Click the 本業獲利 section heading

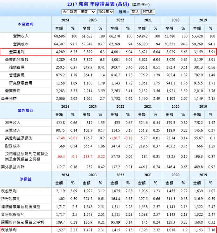(x=26, y=24)
